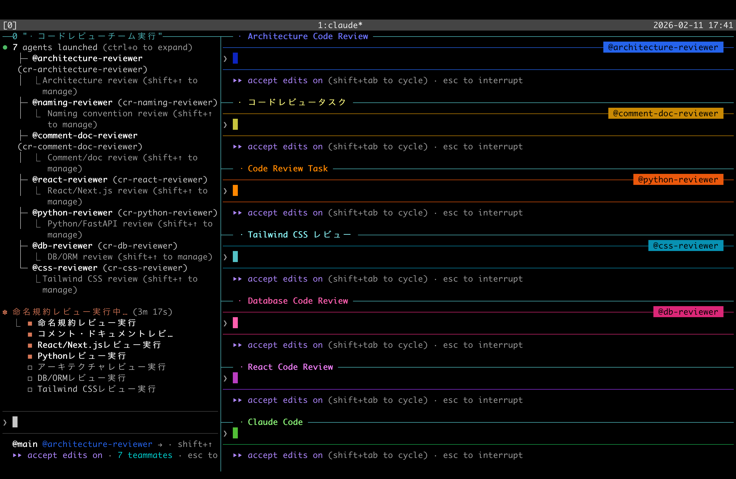This screenshot has height=479, width=736.
Task: Click the pink cursor block in Database pane
Action: pyautogui.click(x=235, y=323)
